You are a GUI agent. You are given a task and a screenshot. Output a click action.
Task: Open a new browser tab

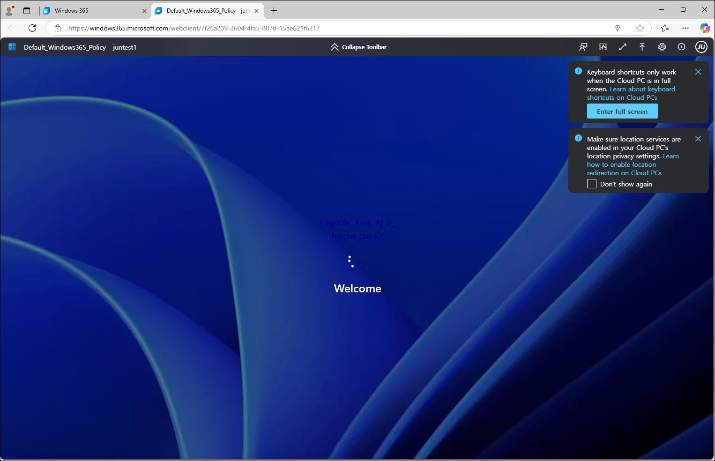click(274, 11)
